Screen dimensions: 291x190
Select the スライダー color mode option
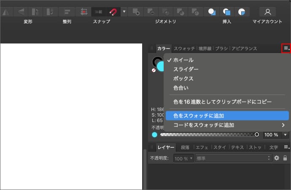186,69
